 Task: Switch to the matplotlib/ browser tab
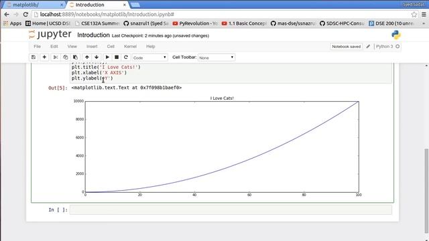pos(34,5)
